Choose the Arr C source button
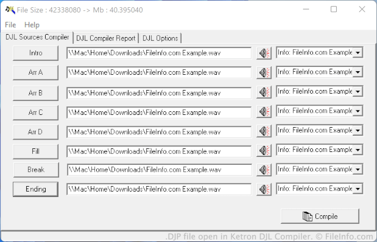Viewport: 377px width, 242px height. click(x=36, y=112)
